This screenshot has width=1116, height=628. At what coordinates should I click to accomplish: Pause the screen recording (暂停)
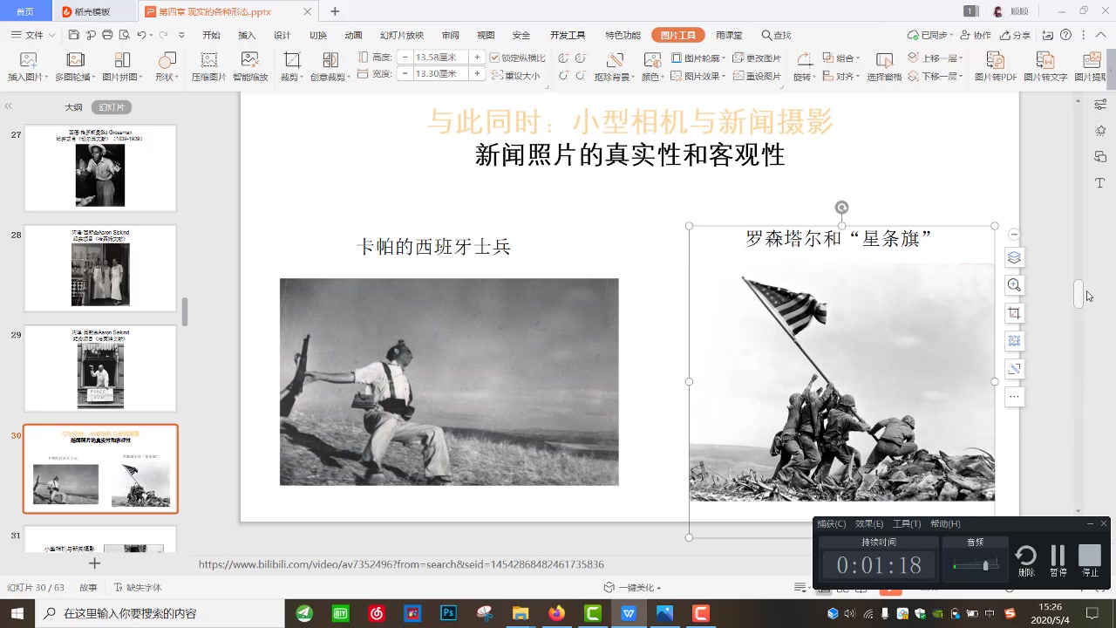pyautogui.click(x=1058, y=560)
